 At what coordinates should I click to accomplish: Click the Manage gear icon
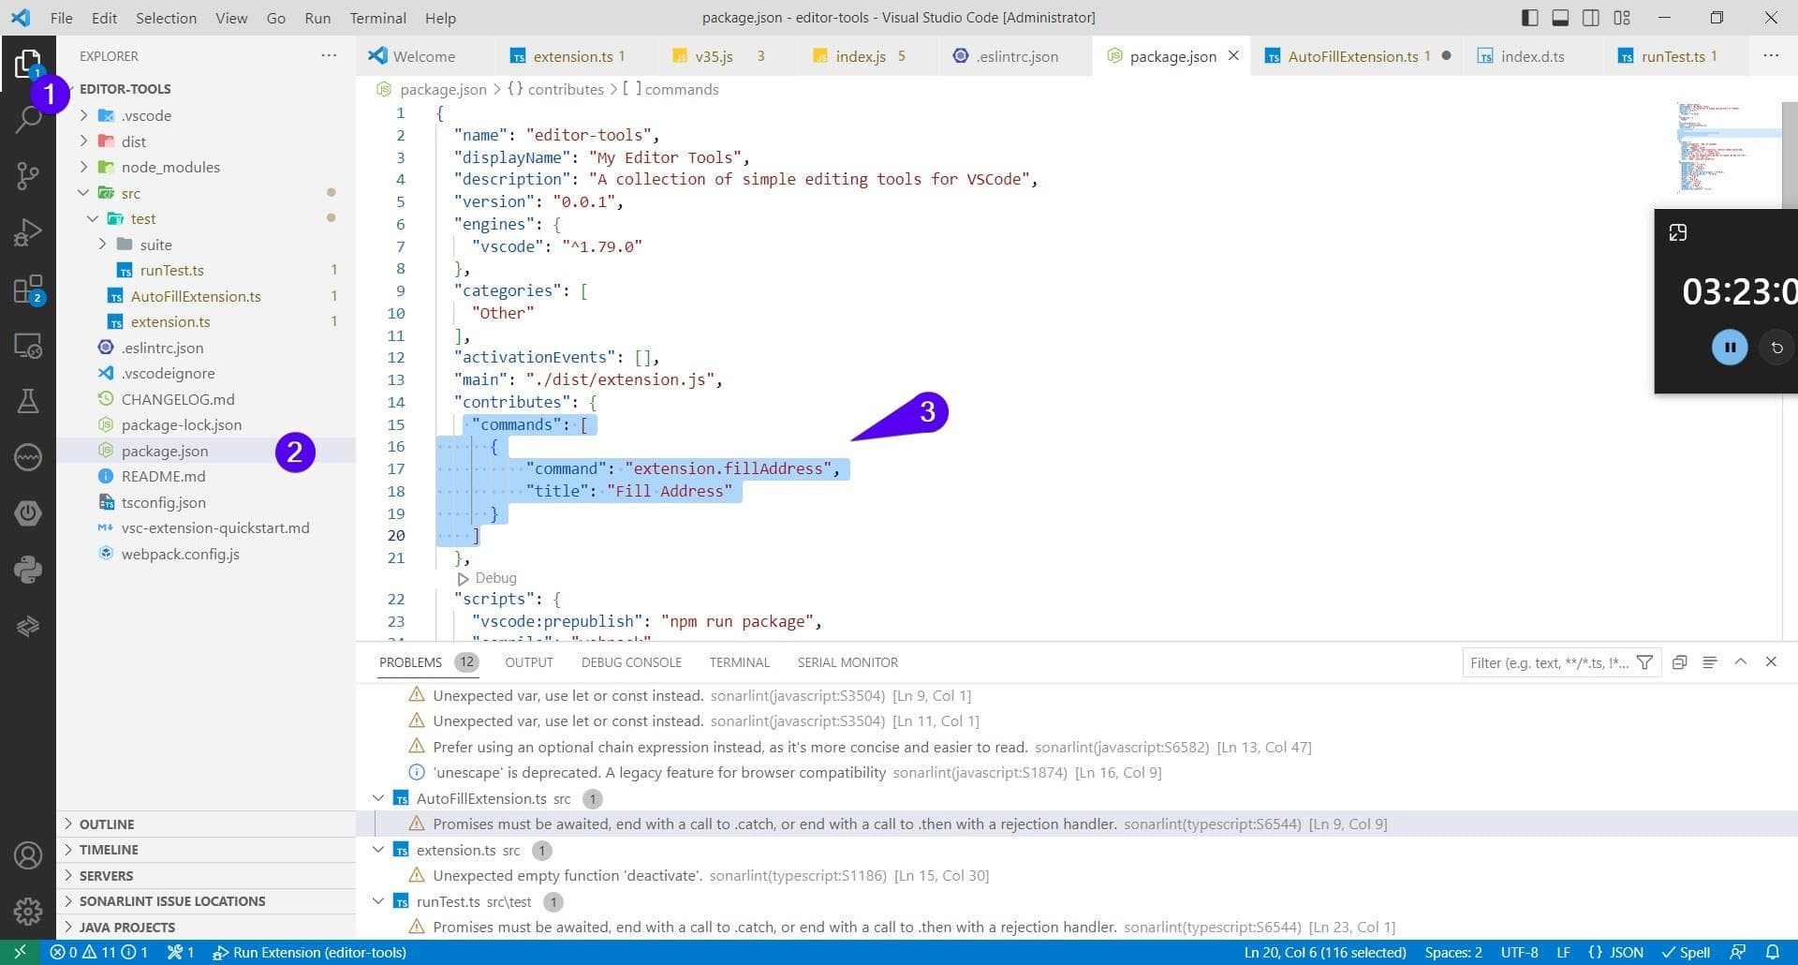click(28, 911)
